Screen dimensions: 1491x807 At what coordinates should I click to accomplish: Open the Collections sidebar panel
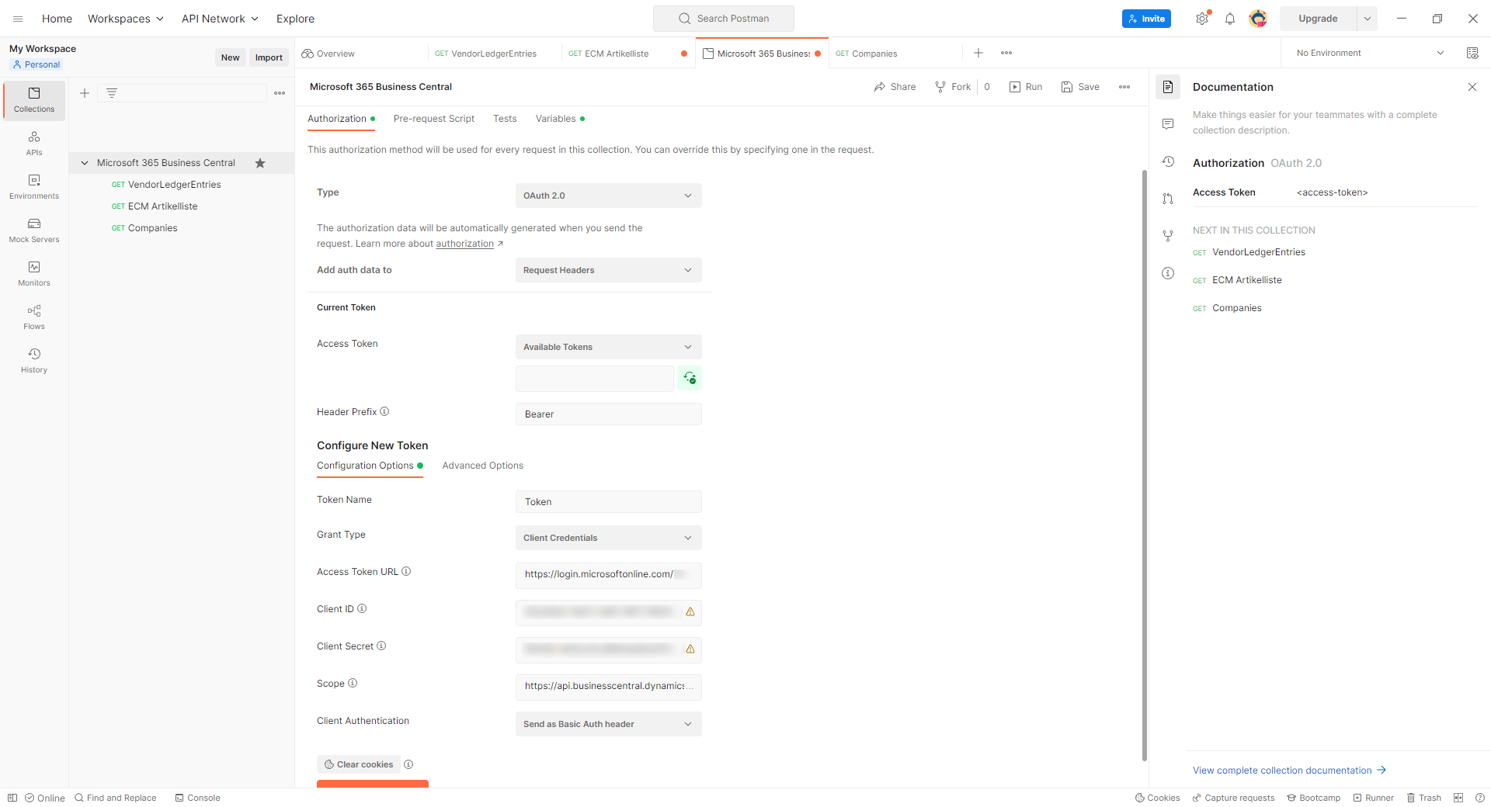(x=34, y=100)
